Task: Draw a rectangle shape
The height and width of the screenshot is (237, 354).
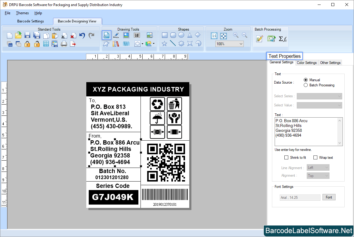Action: [165, 35]
